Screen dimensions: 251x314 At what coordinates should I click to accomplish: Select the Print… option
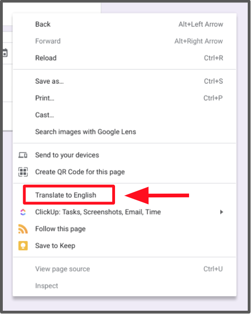pyautogui.click(x=124, y=98)
